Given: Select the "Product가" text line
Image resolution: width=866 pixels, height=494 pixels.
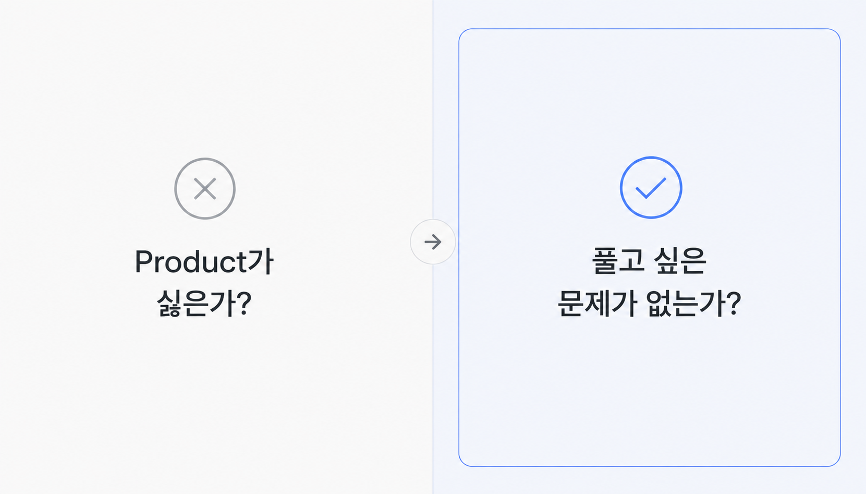Looking at the screenshot, I should tap(204, 261).
